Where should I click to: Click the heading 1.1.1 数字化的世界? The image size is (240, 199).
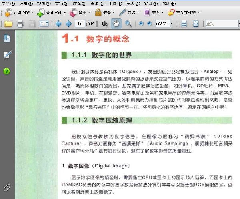click(102, 55)
